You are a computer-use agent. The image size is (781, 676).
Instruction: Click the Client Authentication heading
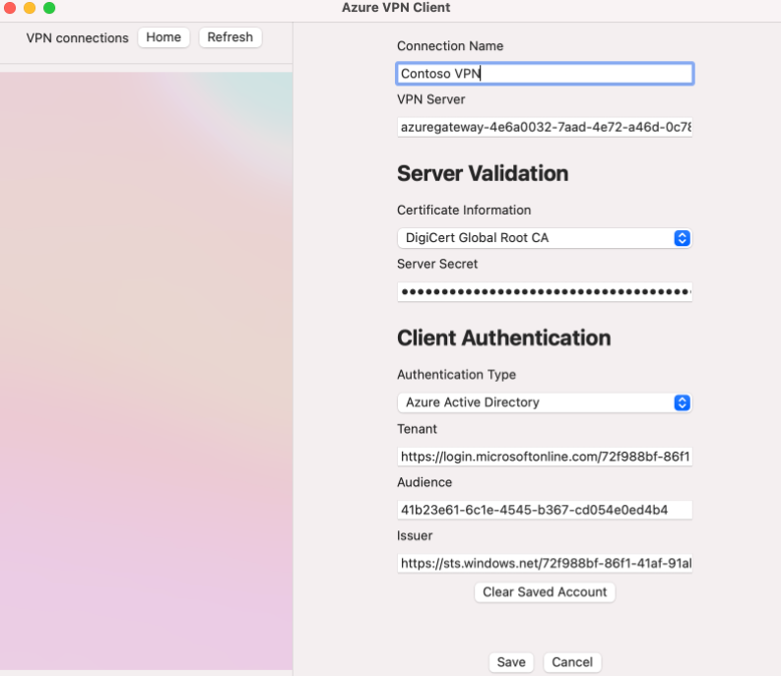pos(503,338)
